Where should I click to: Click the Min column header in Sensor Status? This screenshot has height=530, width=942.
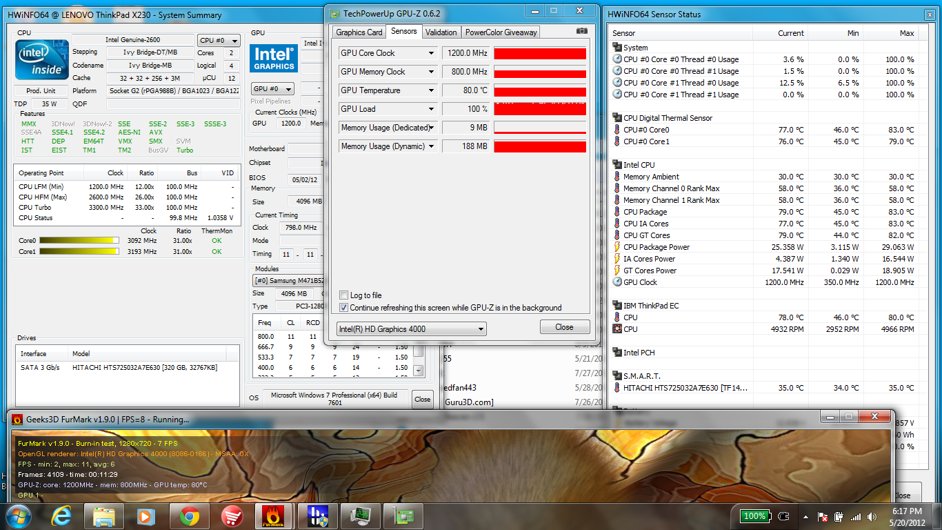836,33
